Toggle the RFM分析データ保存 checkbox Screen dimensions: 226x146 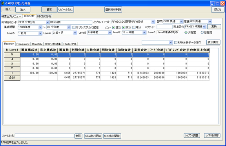click(176, 42)
